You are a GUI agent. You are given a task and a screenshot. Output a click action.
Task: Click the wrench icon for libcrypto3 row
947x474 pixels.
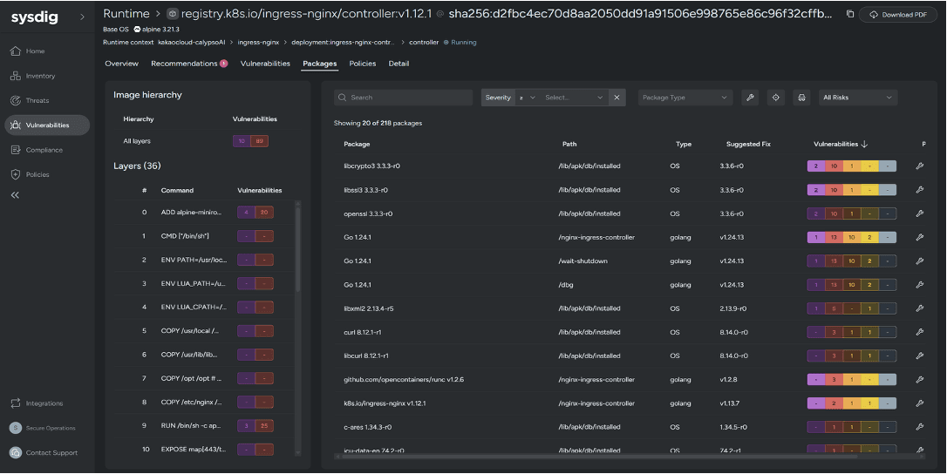coord(920,166)
